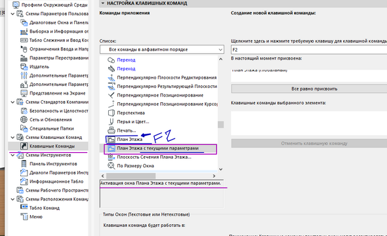Collapse Схемы Расположения Команд tree node
387x236 pixels.
[13, 199]
